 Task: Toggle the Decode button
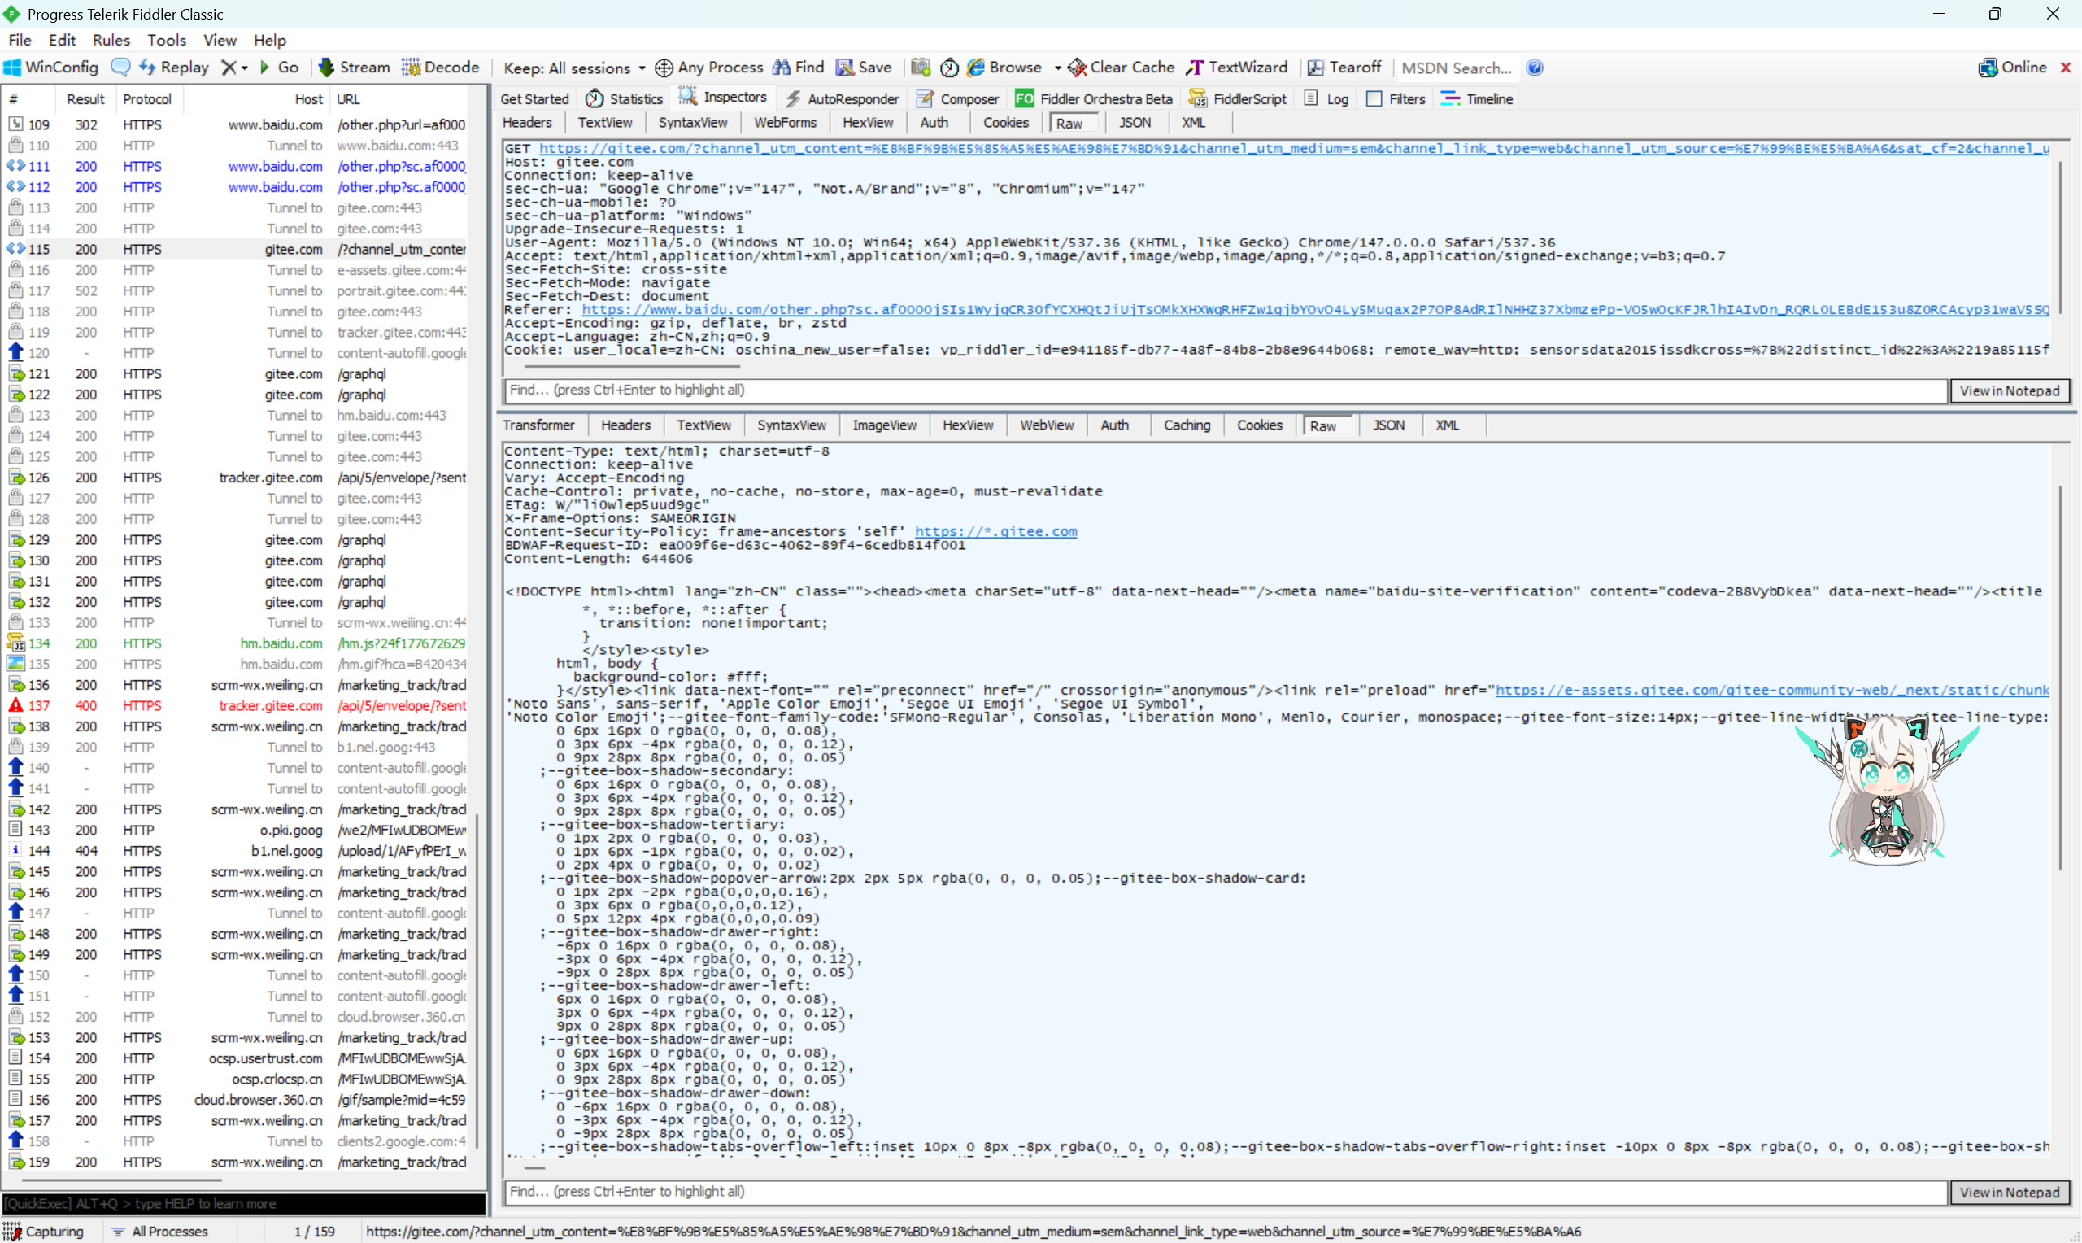(440, 67)
